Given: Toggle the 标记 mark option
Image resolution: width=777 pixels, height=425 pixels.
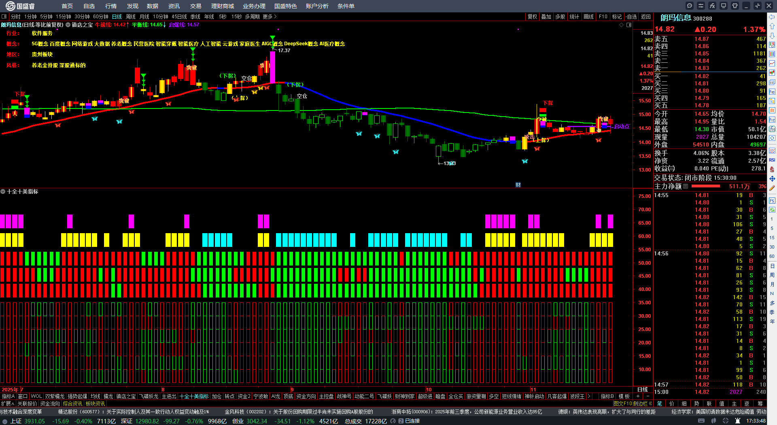Looking at the screenshot, I should 617,17.
